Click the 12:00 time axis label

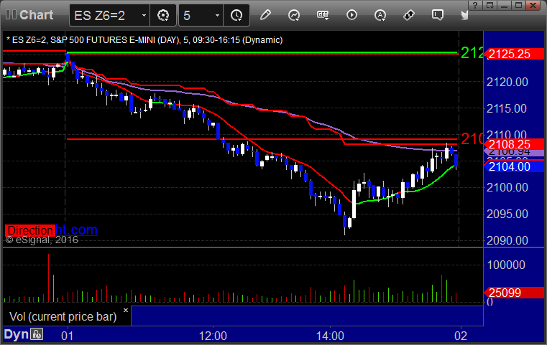(213, 336)
